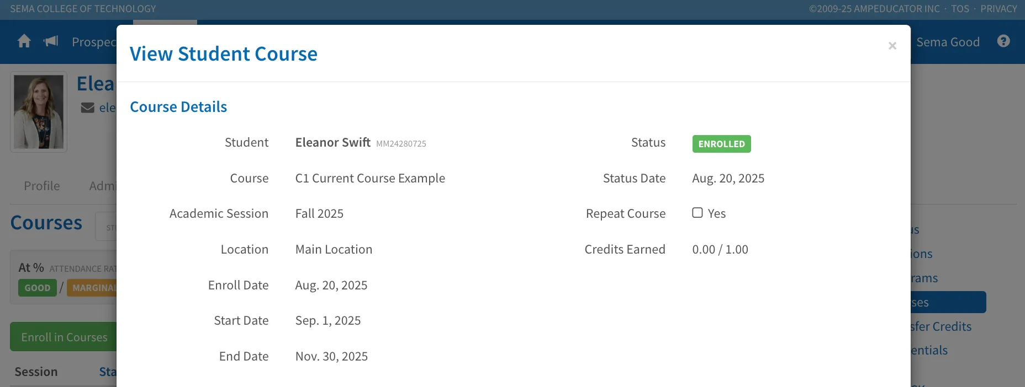Click the student profile photo
The image size is (1025, 387).
(39, 112)
